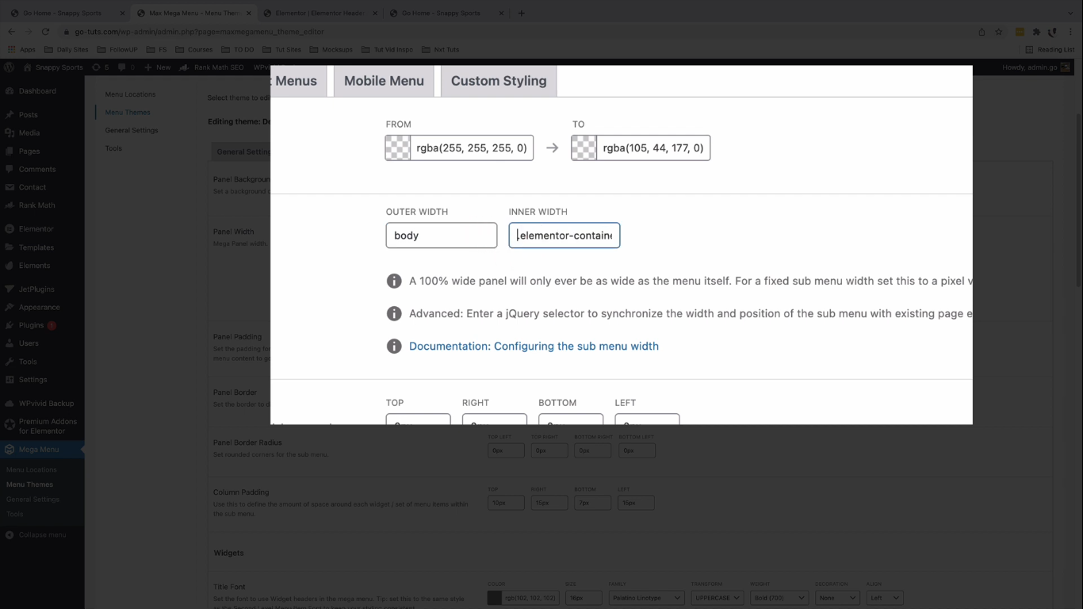
Task: Switch to the Mobile Menu tab
Action: click(384, 81)
